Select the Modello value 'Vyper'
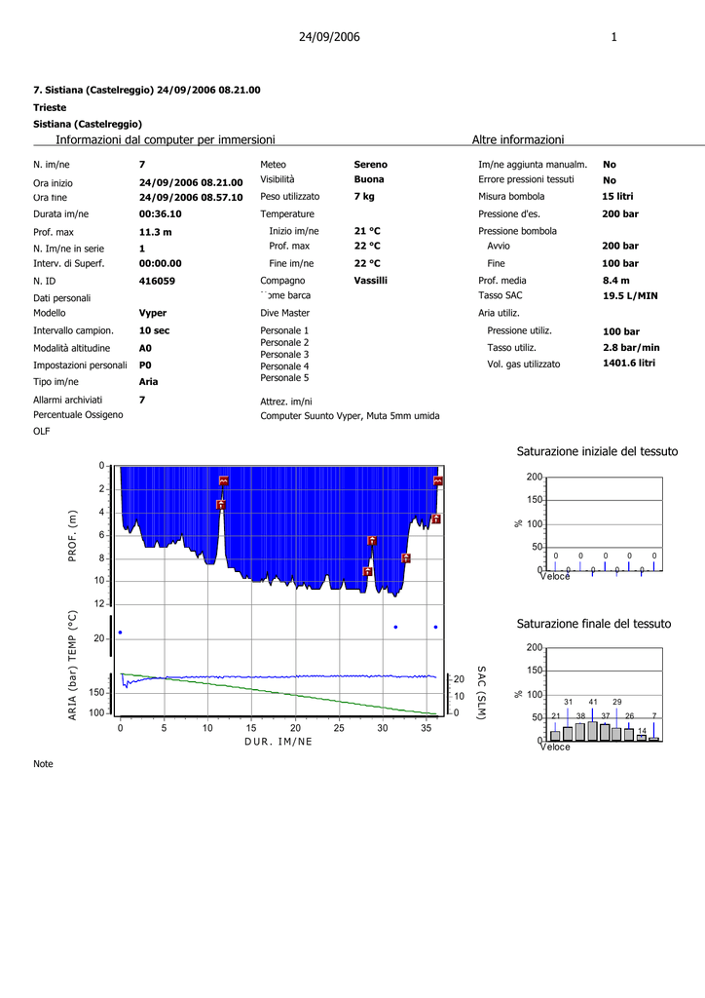The width and height of the screenshot is (705, 998). (x=153, y=313)
